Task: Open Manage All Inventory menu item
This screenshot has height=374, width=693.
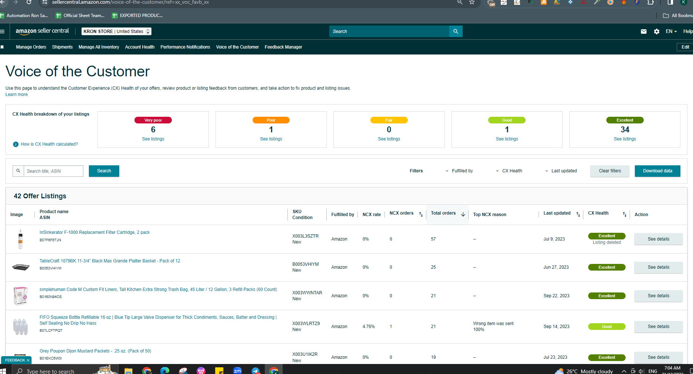Action: pos(99,47)
